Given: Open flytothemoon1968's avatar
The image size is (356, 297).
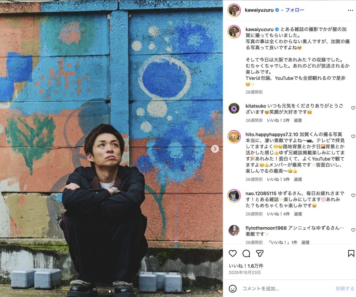Looking at the screenshot, I should [234, 230].
